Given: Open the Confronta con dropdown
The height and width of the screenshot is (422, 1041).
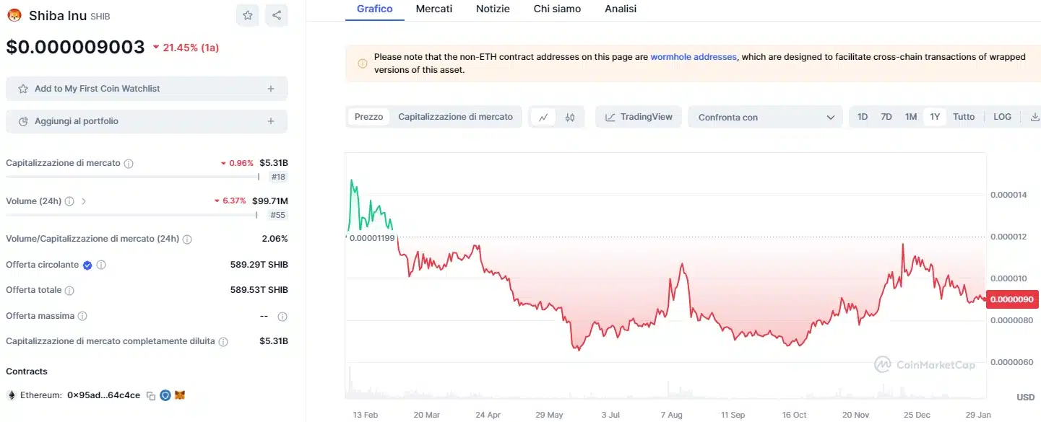Looking at the screenshot, I should [x=765, y=118].
